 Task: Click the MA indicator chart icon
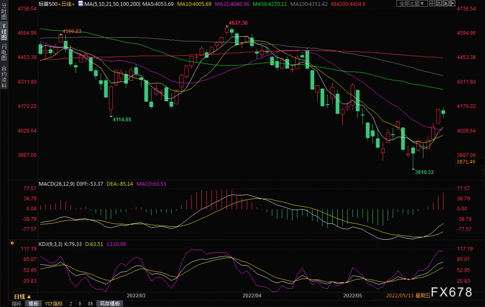81,4
